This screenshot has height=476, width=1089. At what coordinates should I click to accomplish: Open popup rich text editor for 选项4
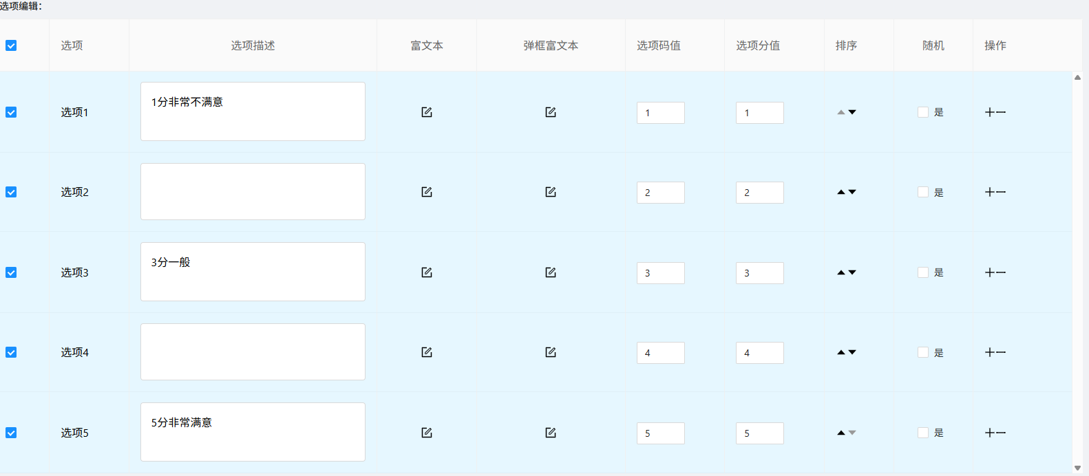pos(551,352)
